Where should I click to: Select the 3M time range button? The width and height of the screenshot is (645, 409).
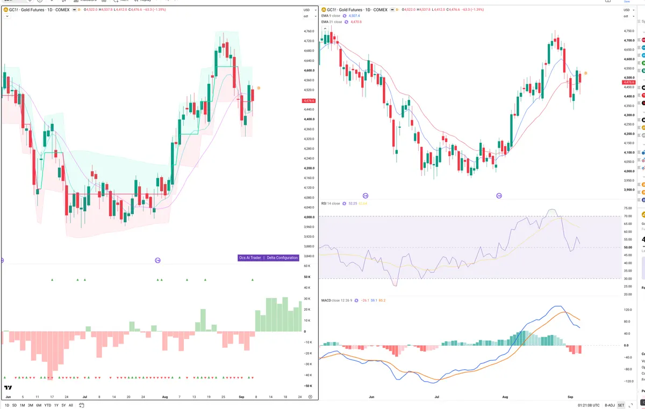[x=30, y=405]
